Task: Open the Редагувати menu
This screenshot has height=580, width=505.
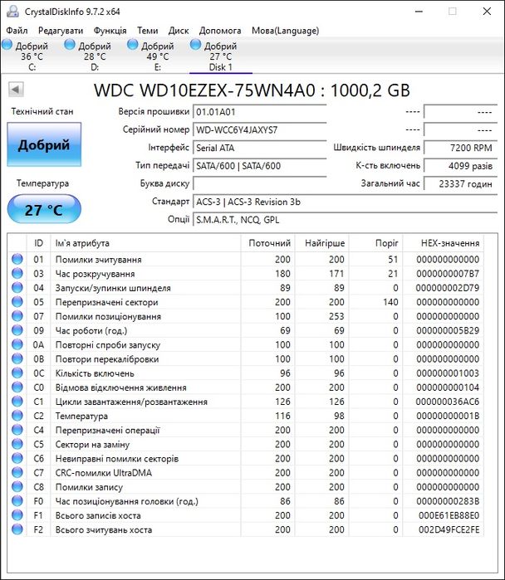Action: [61, 31]
